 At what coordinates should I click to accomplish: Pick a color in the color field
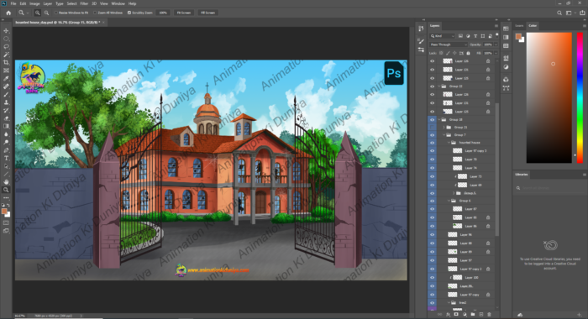pyautogui.click(x=549, y=98)
